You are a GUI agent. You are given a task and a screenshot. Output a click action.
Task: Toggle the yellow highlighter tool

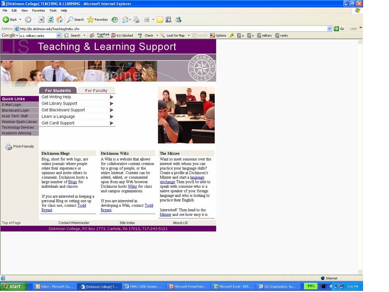click(232, 36)
